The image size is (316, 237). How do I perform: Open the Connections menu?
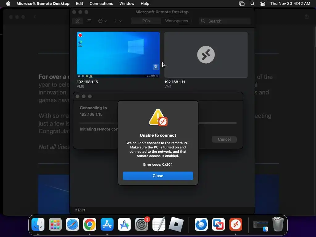101,4
